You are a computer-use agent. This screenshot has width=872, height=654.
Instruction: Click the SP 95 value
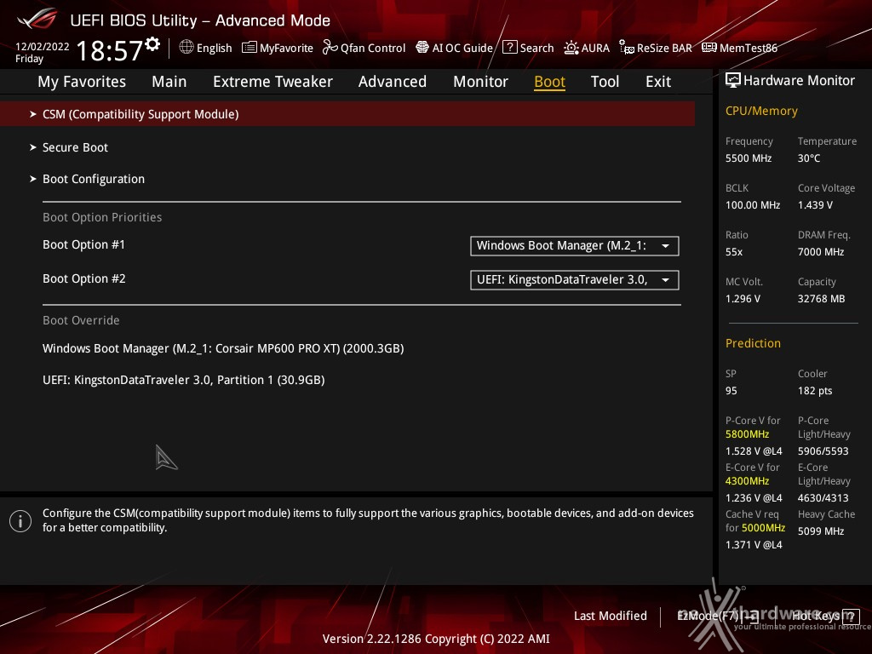point(731,391)
